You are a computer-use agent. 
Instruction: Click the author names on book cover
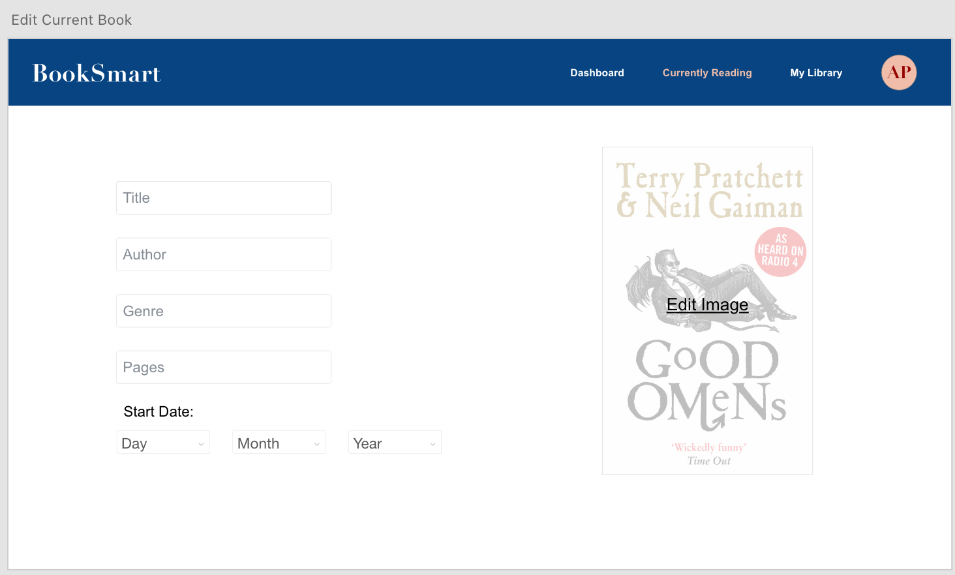(x=709, y=191)
